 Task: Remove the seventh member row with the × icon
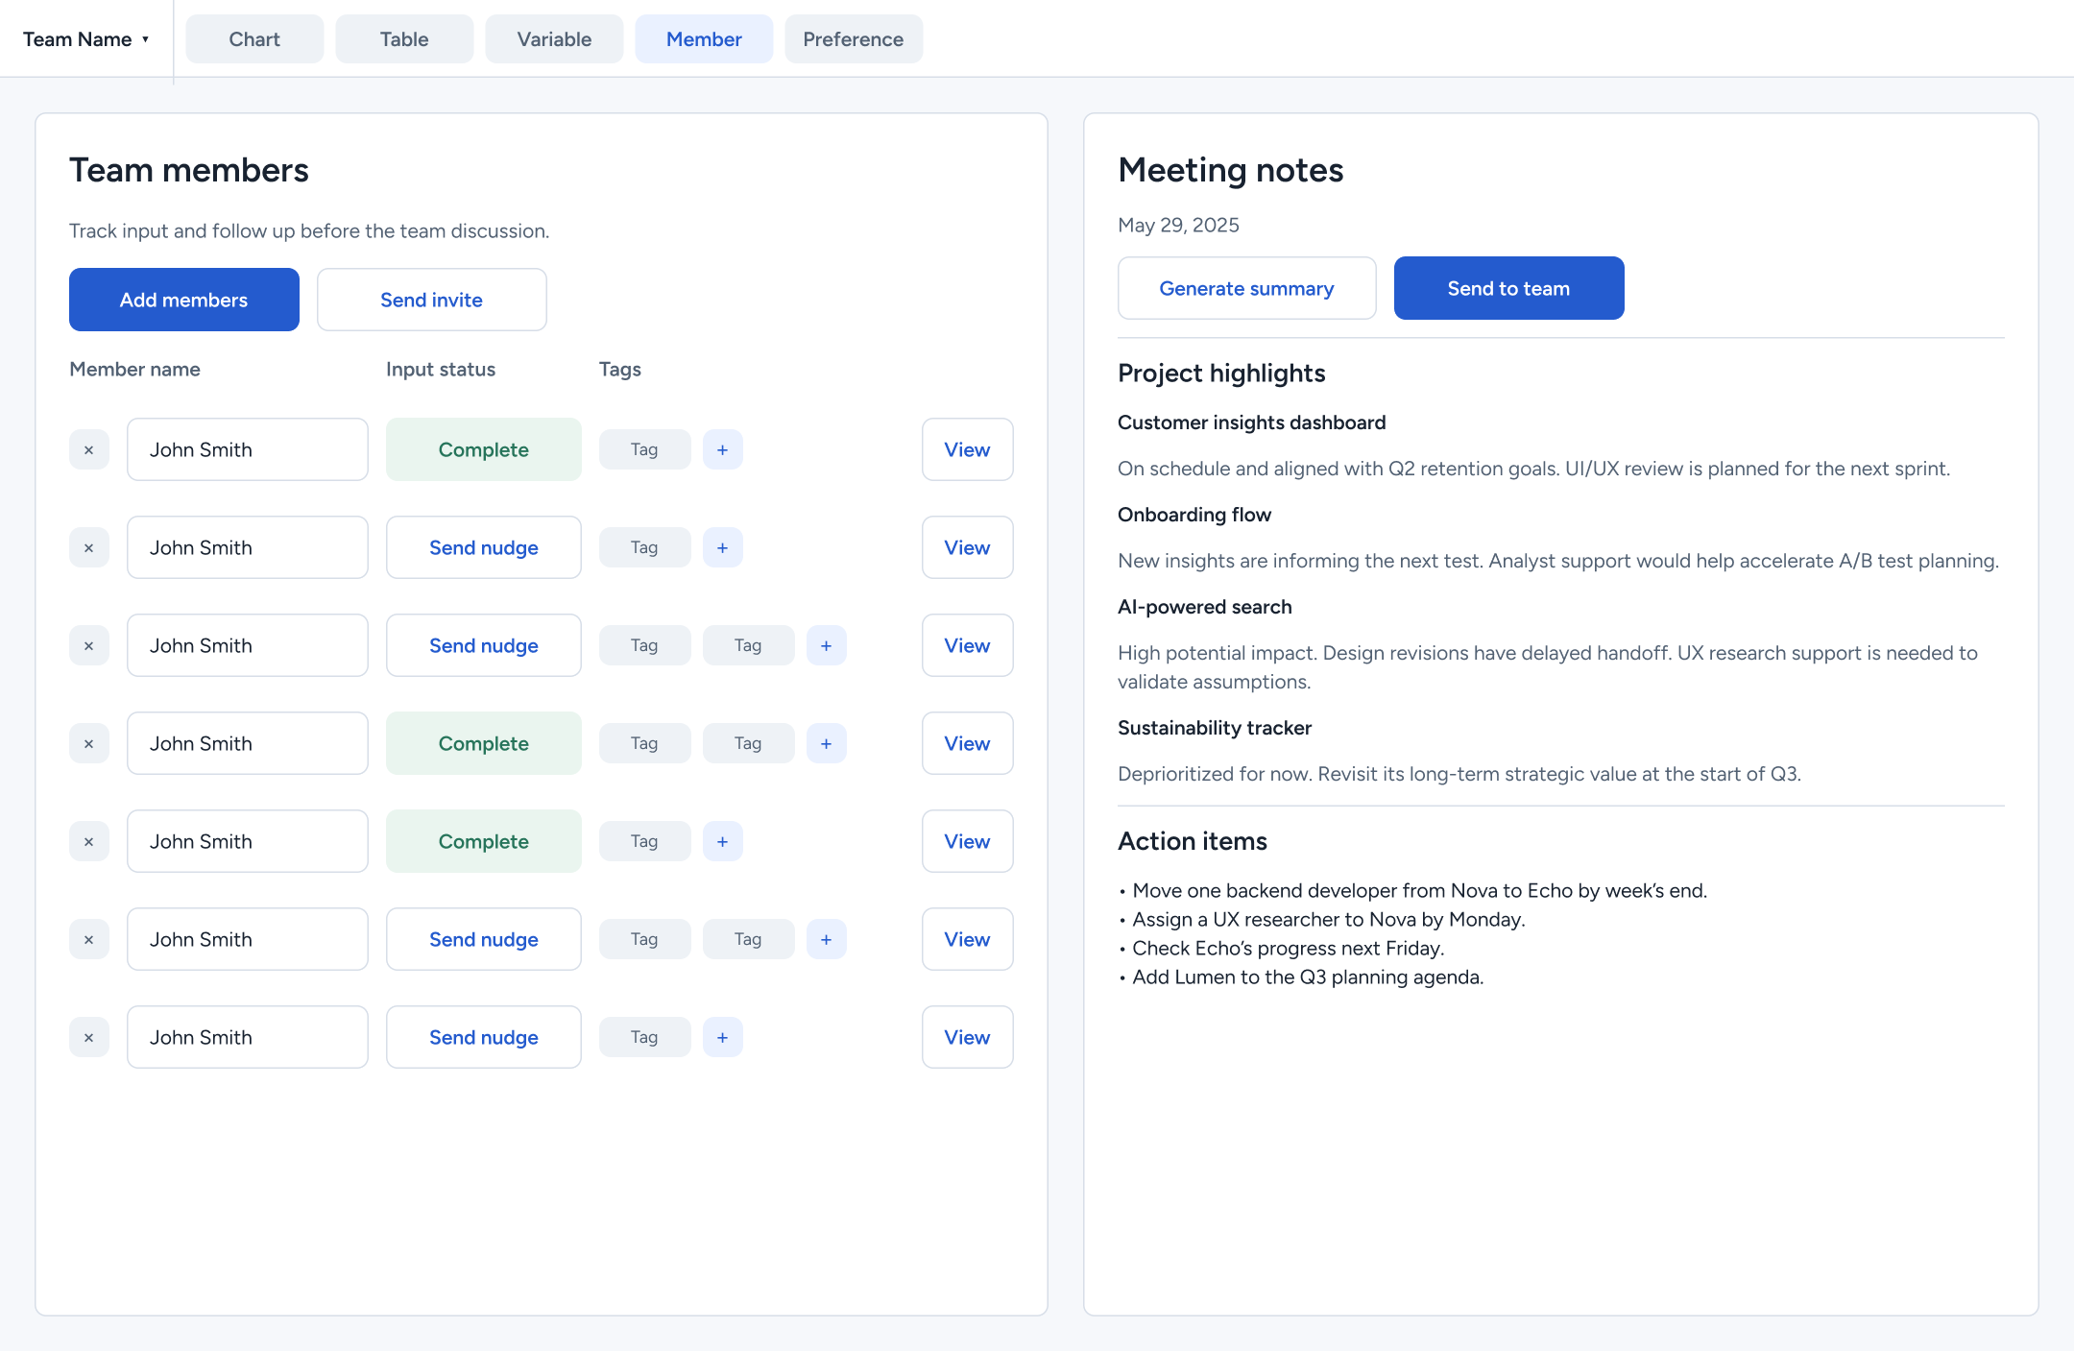click(x=89, y=1037)
